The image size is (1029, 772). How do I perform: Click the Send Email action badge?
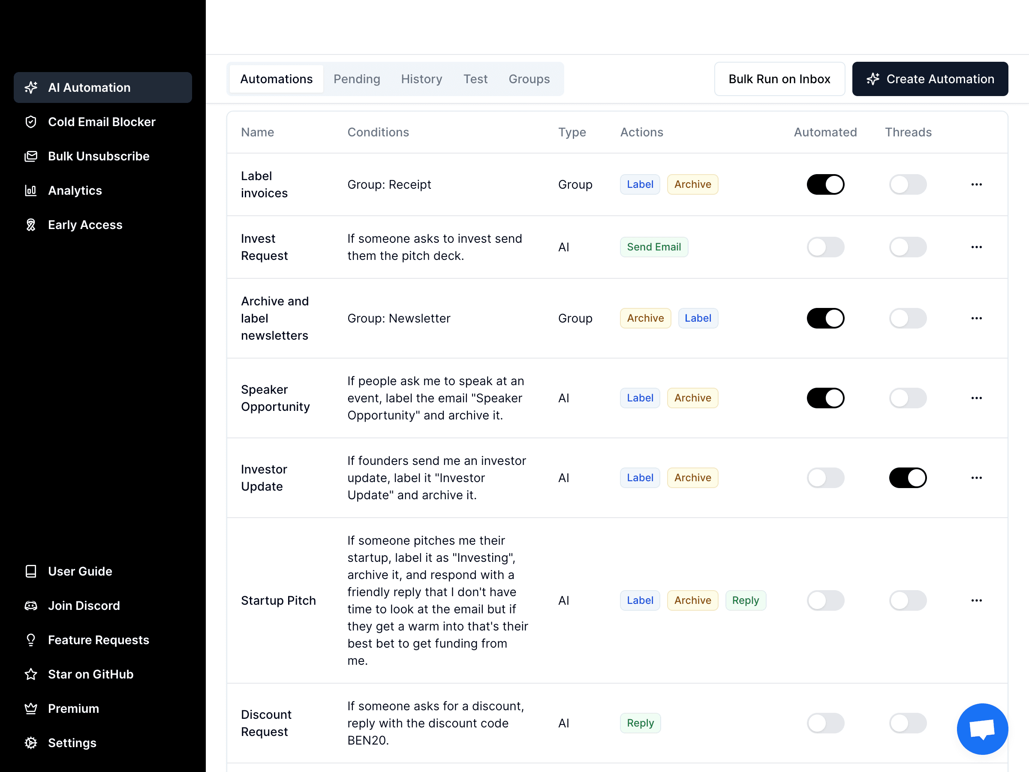coord(653,247)
